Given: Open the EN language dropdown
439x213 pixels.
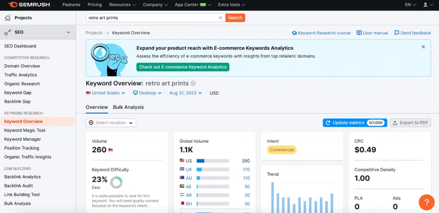Looking at the screenshot, I should (x=411, y=5).
